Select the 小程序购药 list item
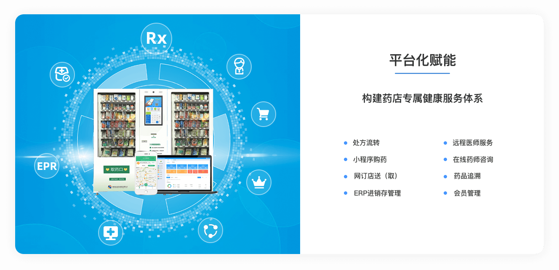Viewport: 559px width, 270px height. pos(370,160)
